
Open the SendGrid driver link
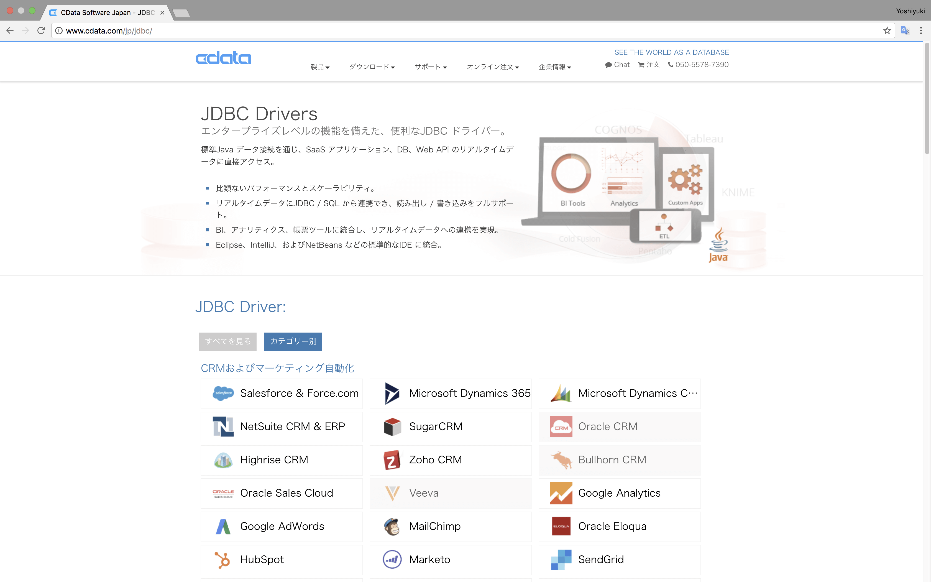click(x=619, y=560)
